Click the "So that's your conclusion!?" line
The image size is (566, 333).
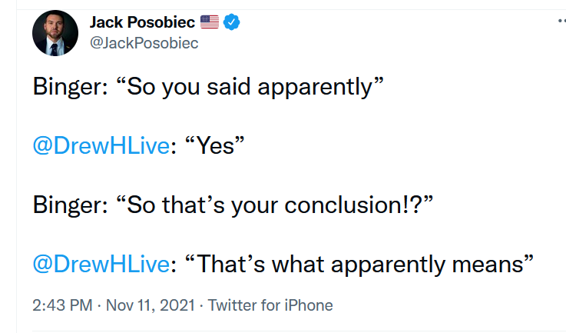point(274,205)
